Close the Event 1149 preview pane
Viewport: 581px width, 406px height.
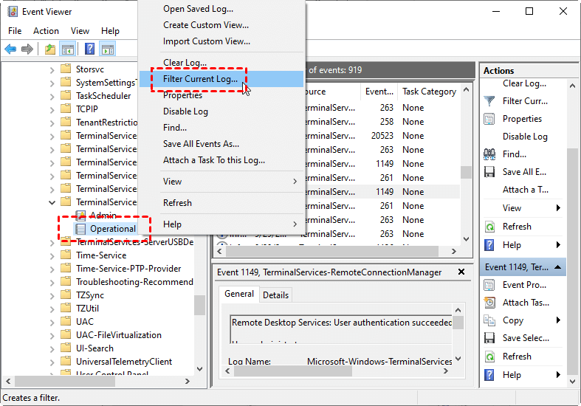click(462, 272)
